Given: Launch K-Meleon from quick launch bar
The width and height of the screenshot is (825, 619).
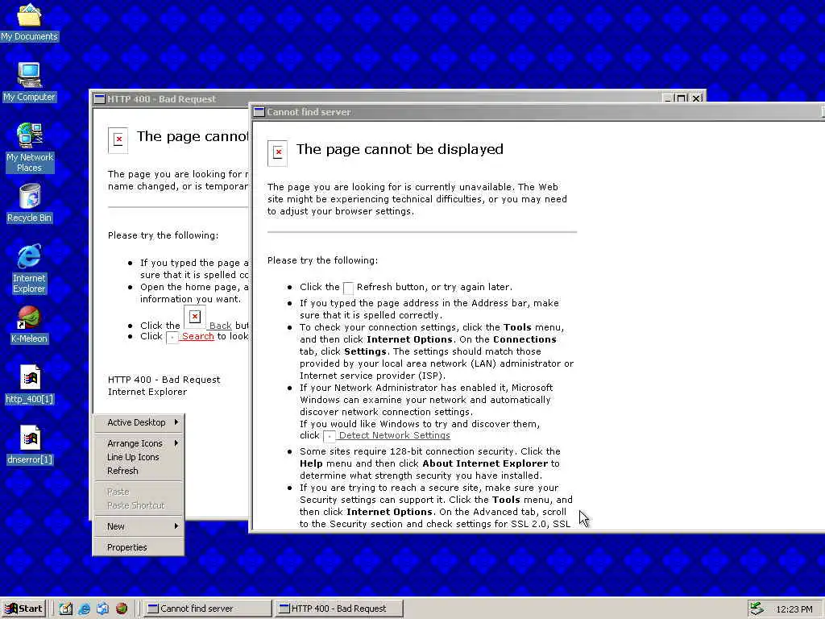Looking at the screenshot, I should click(x=122, y=609).
